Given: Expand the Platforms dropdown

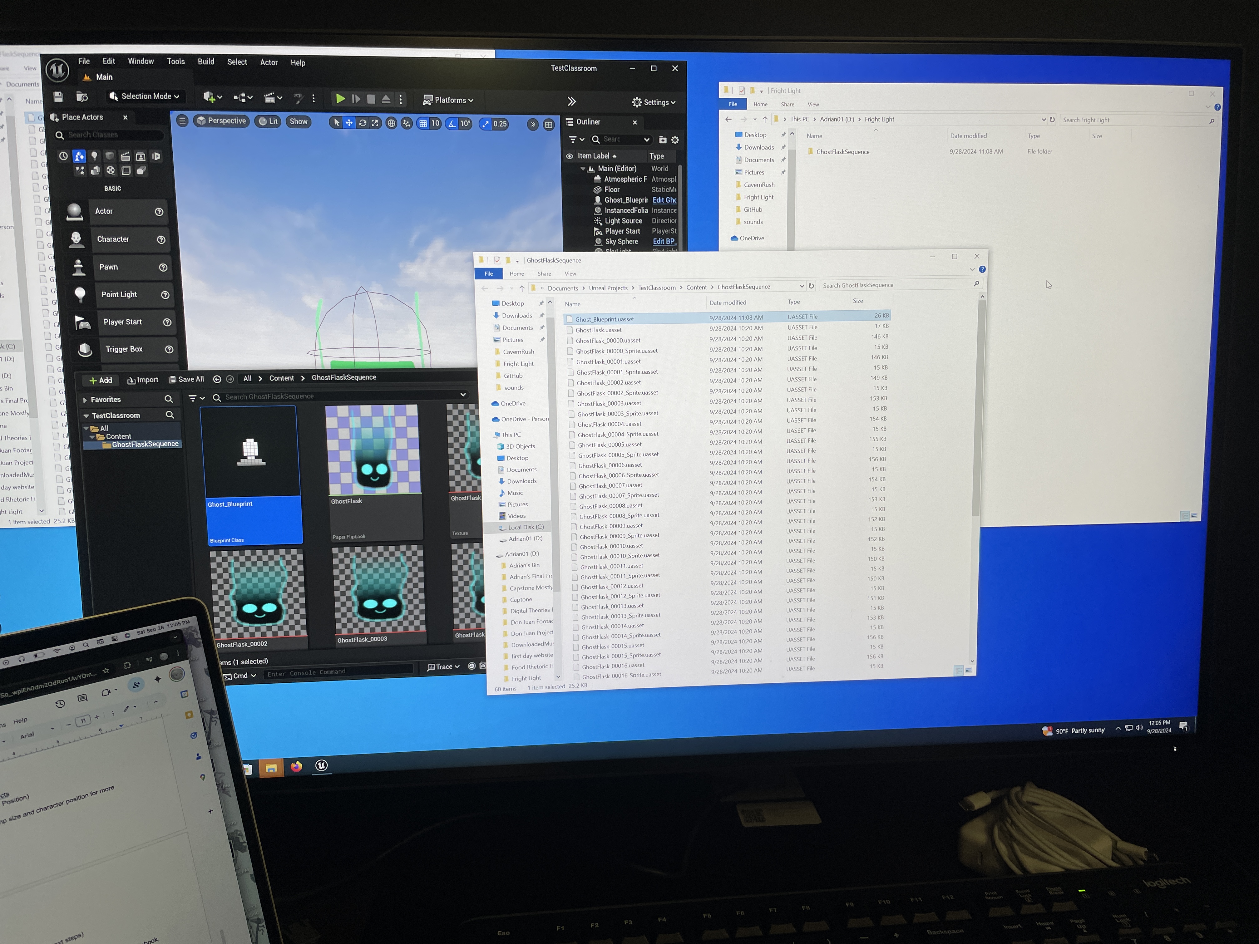Looking at the screenshot, I should coord(448,100).
